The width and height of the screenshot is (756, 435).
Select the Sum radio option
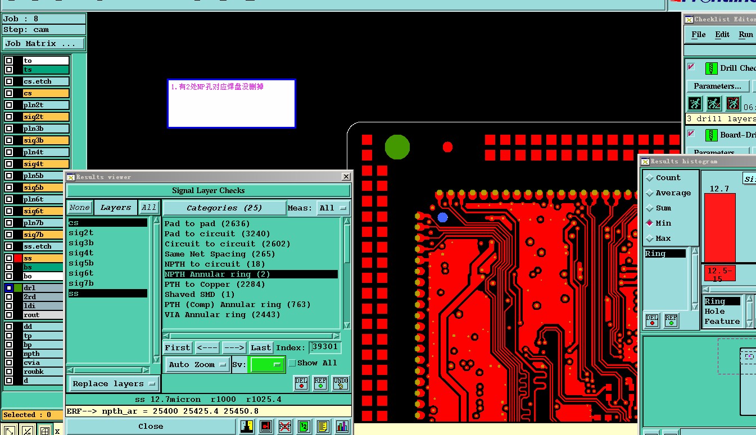pos(650,208)
